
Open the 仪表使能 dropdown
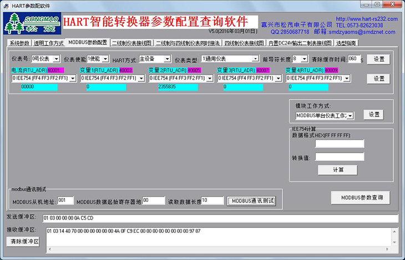(105, 59)
